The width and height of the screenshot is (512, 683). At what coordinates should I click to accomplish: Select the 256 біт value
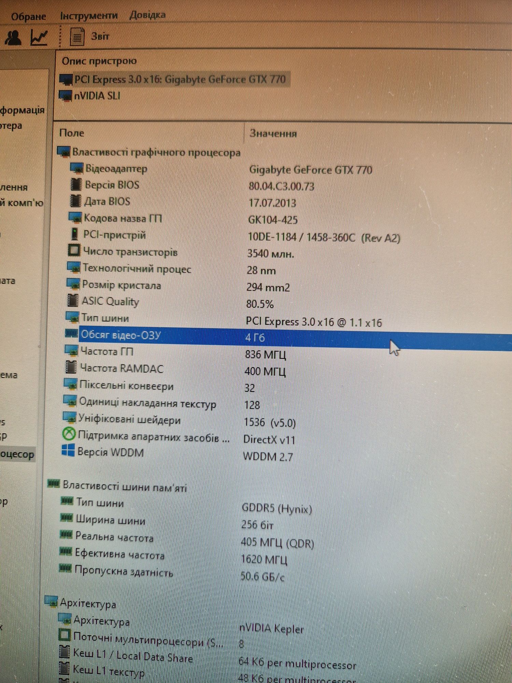click(257, 525)
